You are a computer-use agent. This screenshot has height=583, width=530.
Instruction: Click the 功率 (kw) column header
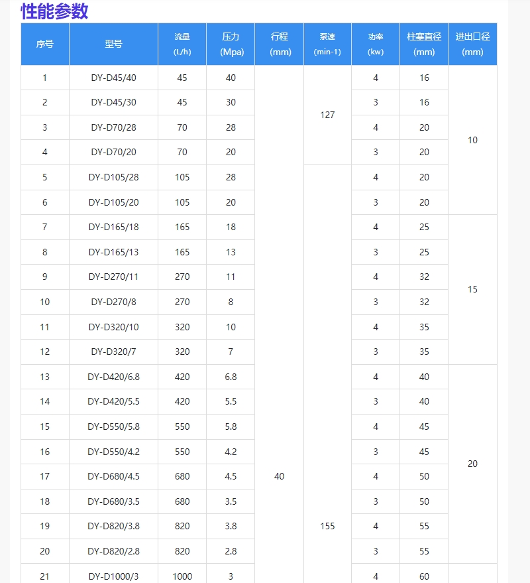point(376,44)
